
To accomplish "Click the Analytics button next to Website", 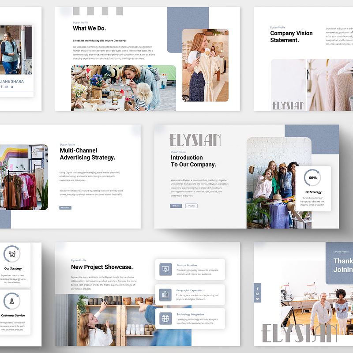I will (192, 205).
